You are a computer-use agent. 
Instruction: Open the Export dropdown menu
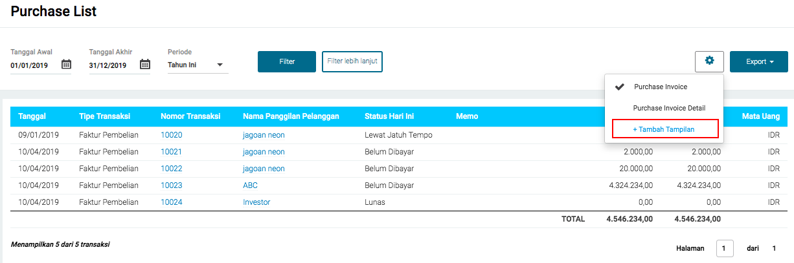point(760,62)
